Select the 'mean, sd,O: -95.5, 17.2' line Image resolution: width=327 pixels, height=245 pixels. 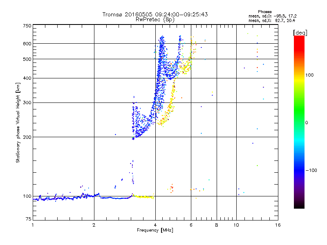272,16
